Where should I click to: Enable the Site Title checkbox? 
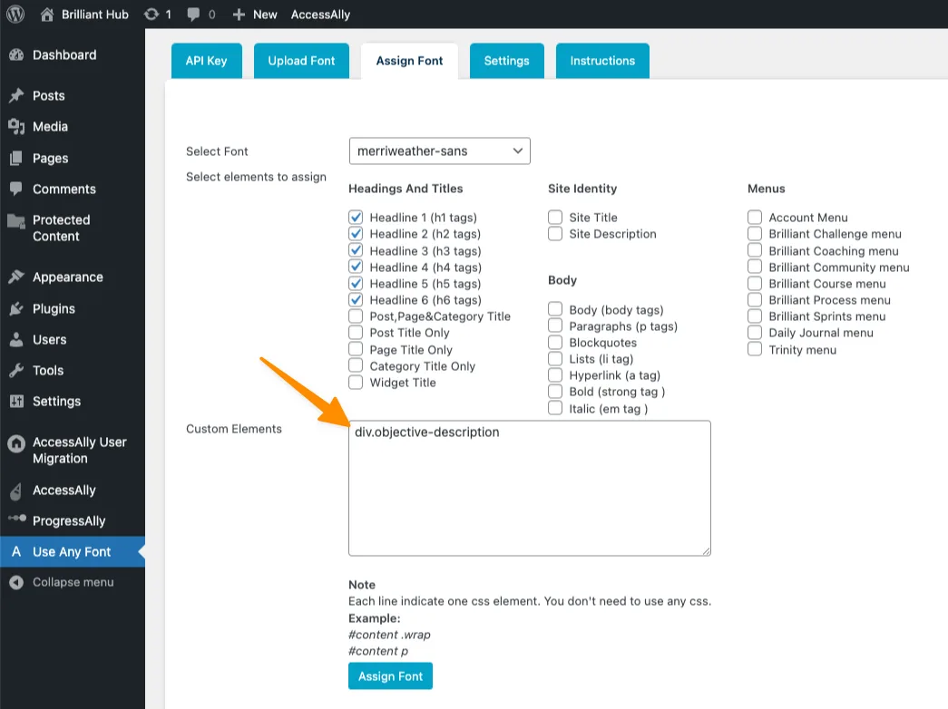coord(555,217)
